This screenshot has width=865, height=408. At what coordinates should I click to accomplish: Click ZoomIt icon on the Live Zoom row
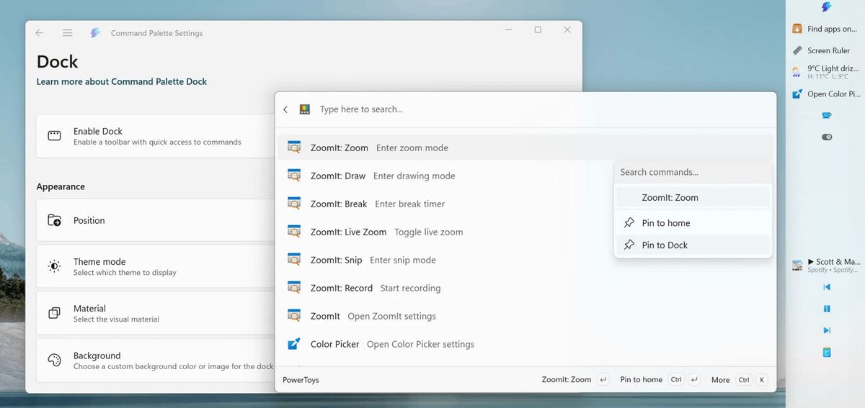point(294,232)
